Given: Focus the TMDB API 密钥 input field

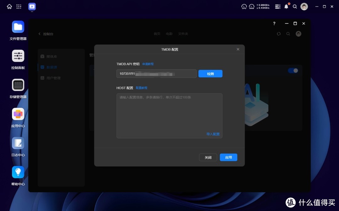Looking at the screenshot, I should (156, 74).
